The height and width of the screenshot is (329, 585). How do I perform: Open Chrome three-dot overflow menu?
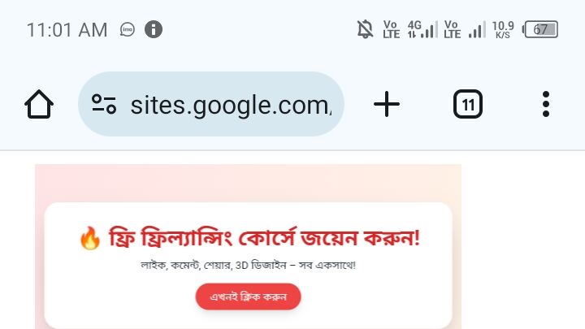point(546,104)
